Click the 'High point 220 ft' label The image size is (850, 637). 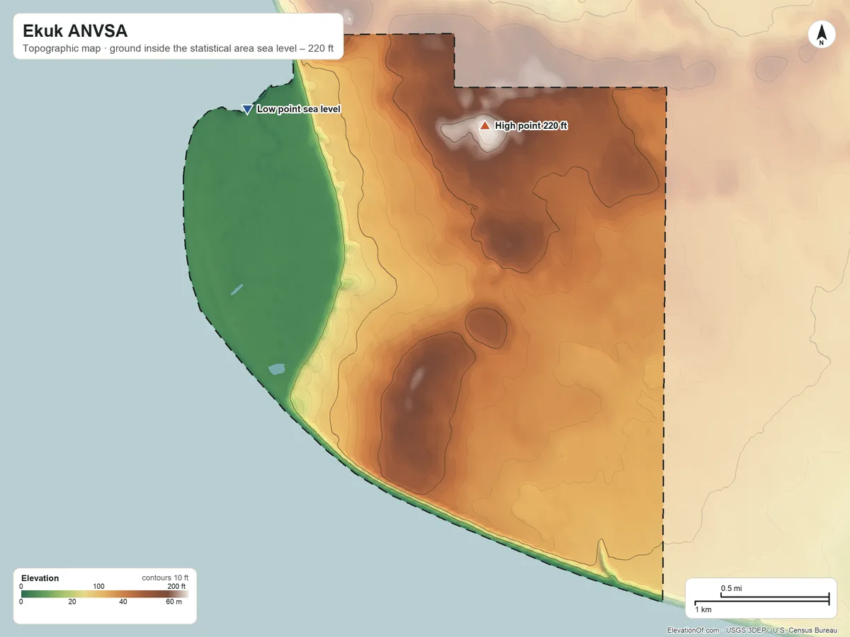(x=531, y=126)
